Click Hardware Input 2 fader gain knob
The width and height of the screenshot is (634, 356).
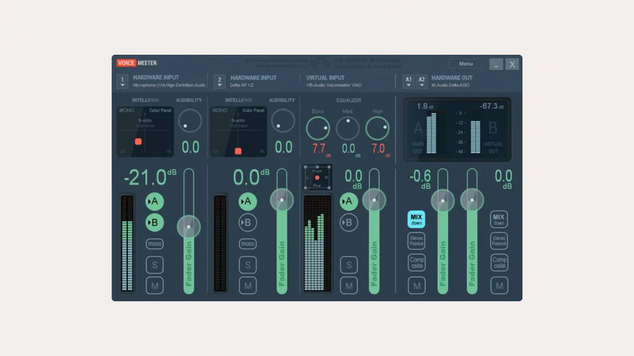(x=282, y=200)
